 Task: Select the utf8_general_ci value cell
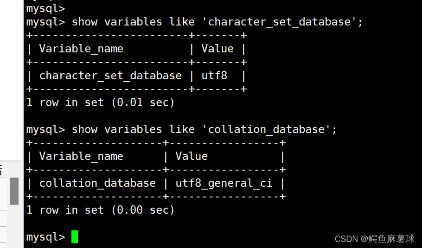point(224,183)
